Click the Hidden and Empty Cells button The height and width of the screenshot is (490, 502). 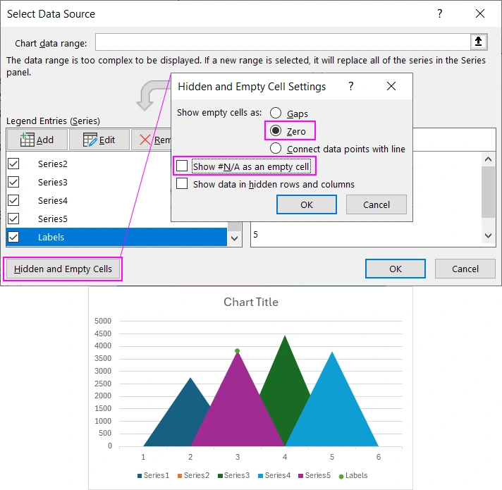pyautogui.click(x=63, y=269)
